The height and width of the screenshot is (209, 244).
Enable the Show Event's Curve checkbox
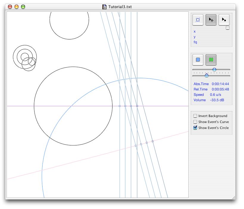195,122
